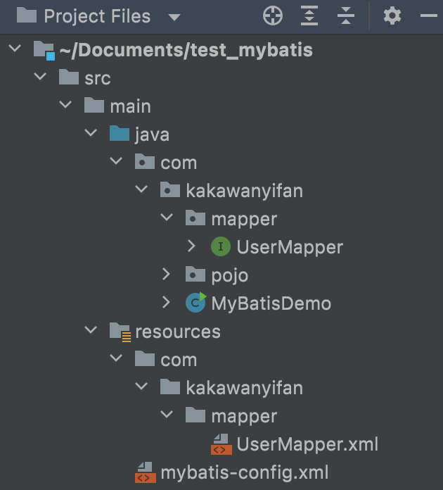
Task: Hide the Project Files tool window
Action: pyautogui.click(x=428, y=16)
